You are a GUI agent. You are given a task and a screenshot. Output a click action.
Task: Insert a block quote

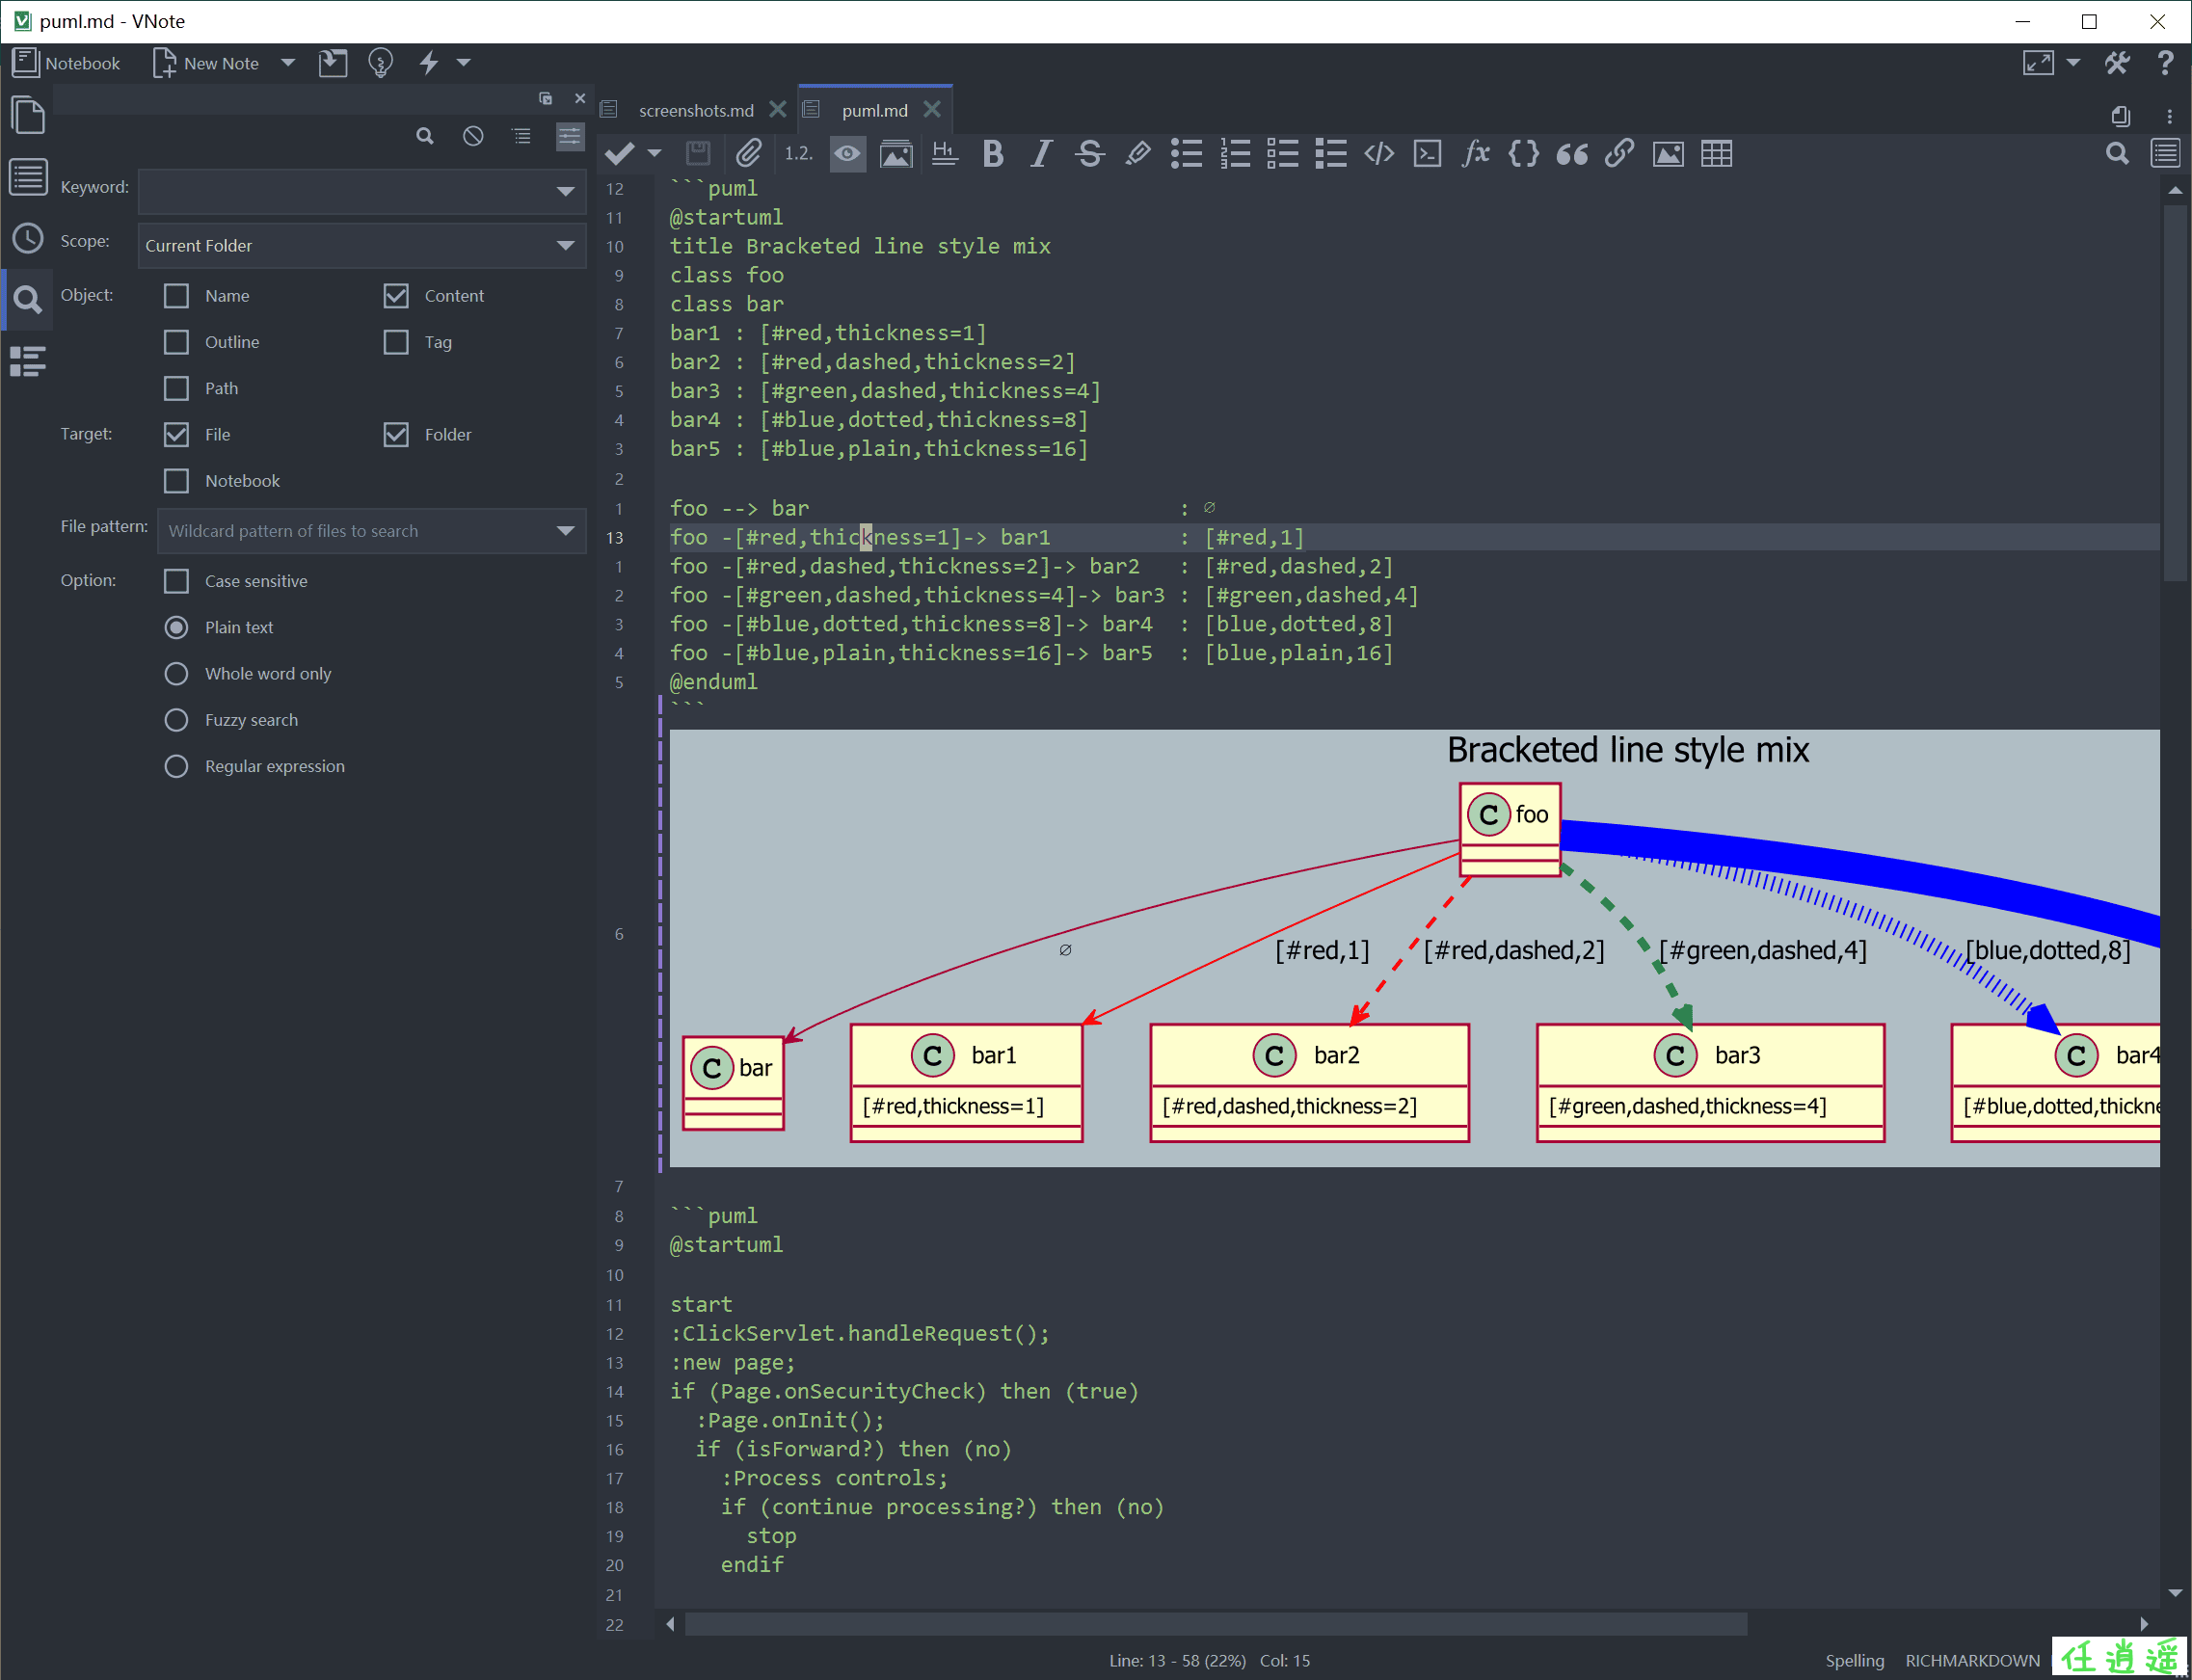click(1572, 154)
